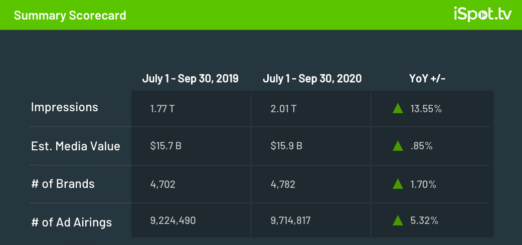Click the 9,224,490 ad airings value
The image size is (522, 245).
[173, 220]
